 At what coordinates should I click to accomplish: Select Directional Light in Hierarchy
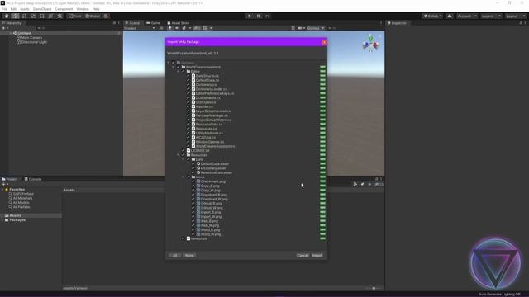pyautogui.click(x=34, y=42)
